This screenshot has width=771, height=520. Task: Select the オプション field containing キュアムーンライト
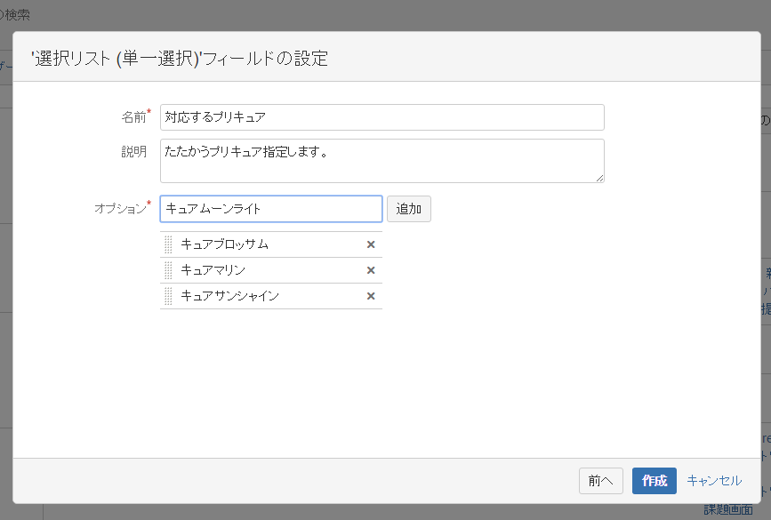click(x=269, y=209)
